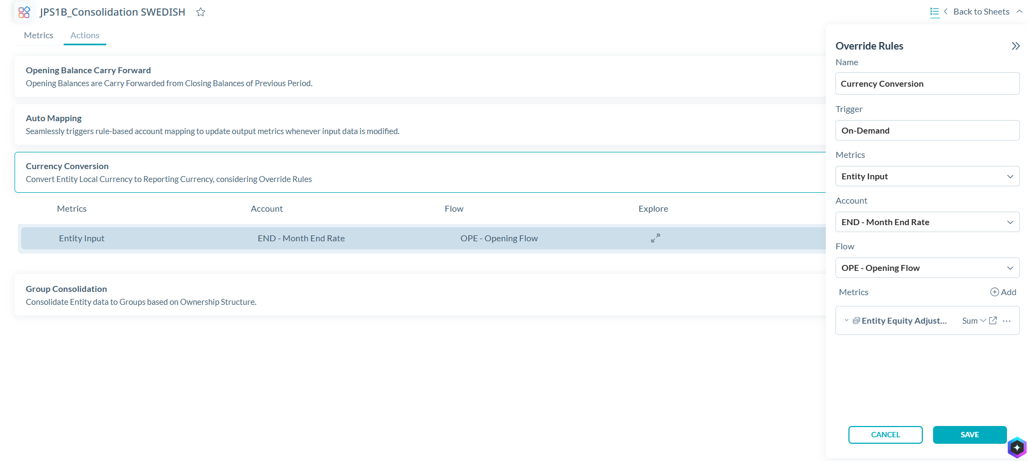This screenshot has height=461, width=1028.
Task: Switch to the Metrics tab
Action: pos(38,35)
